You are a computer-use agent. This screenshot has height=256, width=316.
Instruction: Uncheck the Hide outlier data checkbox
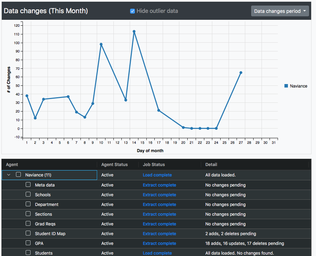[133, 11]
